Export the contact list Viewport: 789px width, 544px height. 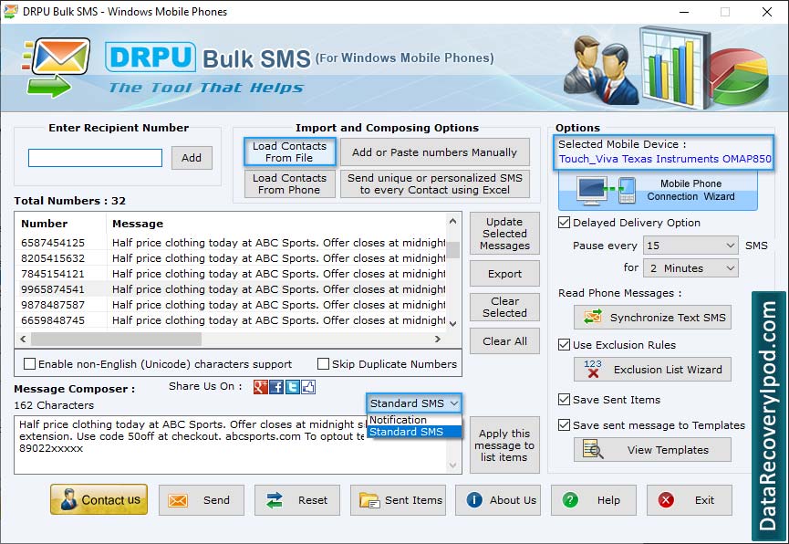(504, 274)
